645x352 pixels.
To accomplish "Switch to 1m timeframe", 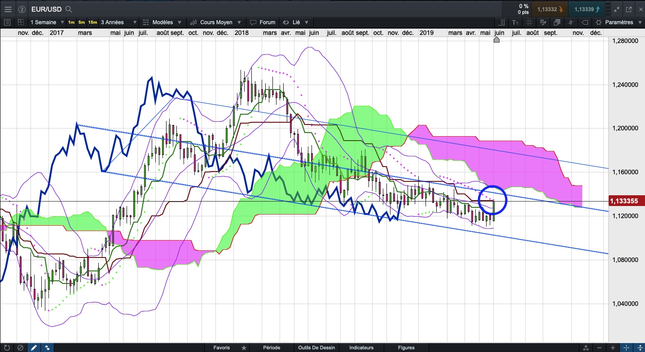I will (x=71, y=22).
